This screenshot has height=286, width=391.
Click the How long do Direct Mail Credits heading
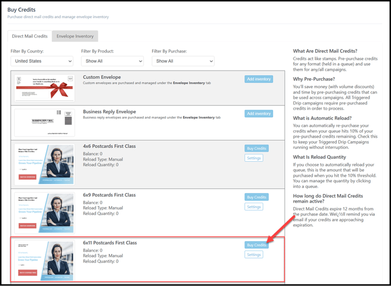[x=328, y=198]
